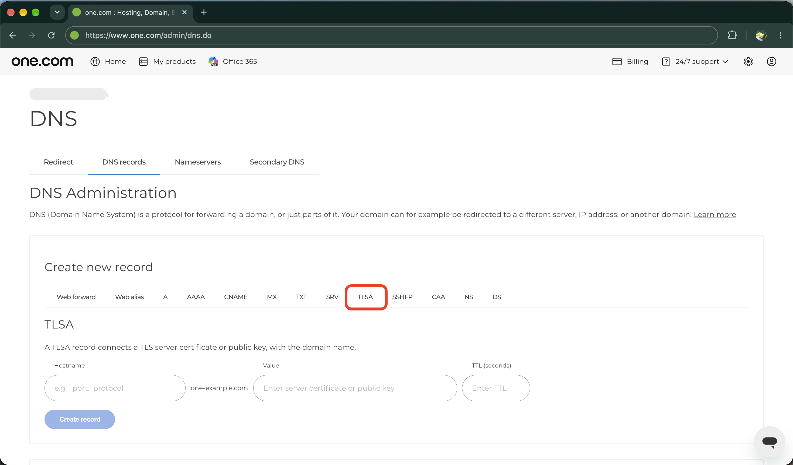Click the browser extensions puzzle icon
Image resolution: width=793 pixels, height=465 pixels.
pyautogui.click(x=732, y=35)
